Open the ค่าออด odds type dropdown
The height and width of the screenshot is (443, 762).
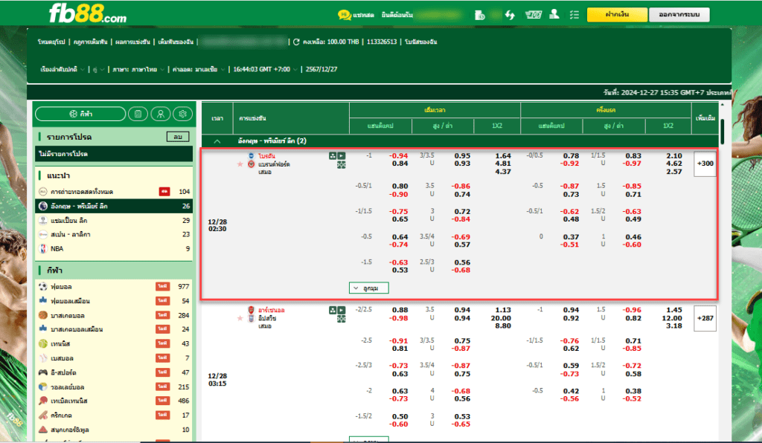point(199,69)
